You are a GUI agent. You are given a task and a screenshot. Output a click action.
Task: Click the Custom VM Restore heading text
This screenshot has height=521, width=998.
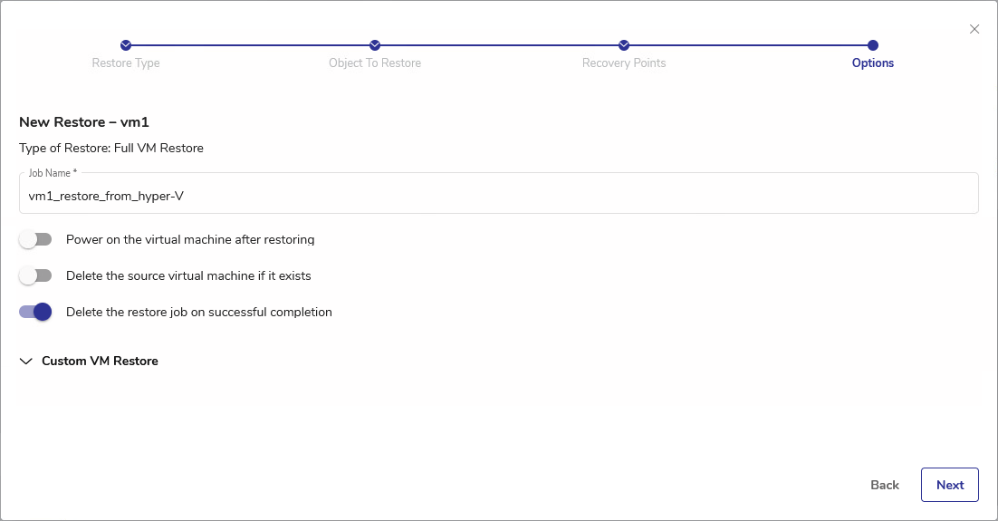pyautogui.click(x=100, y=362)
